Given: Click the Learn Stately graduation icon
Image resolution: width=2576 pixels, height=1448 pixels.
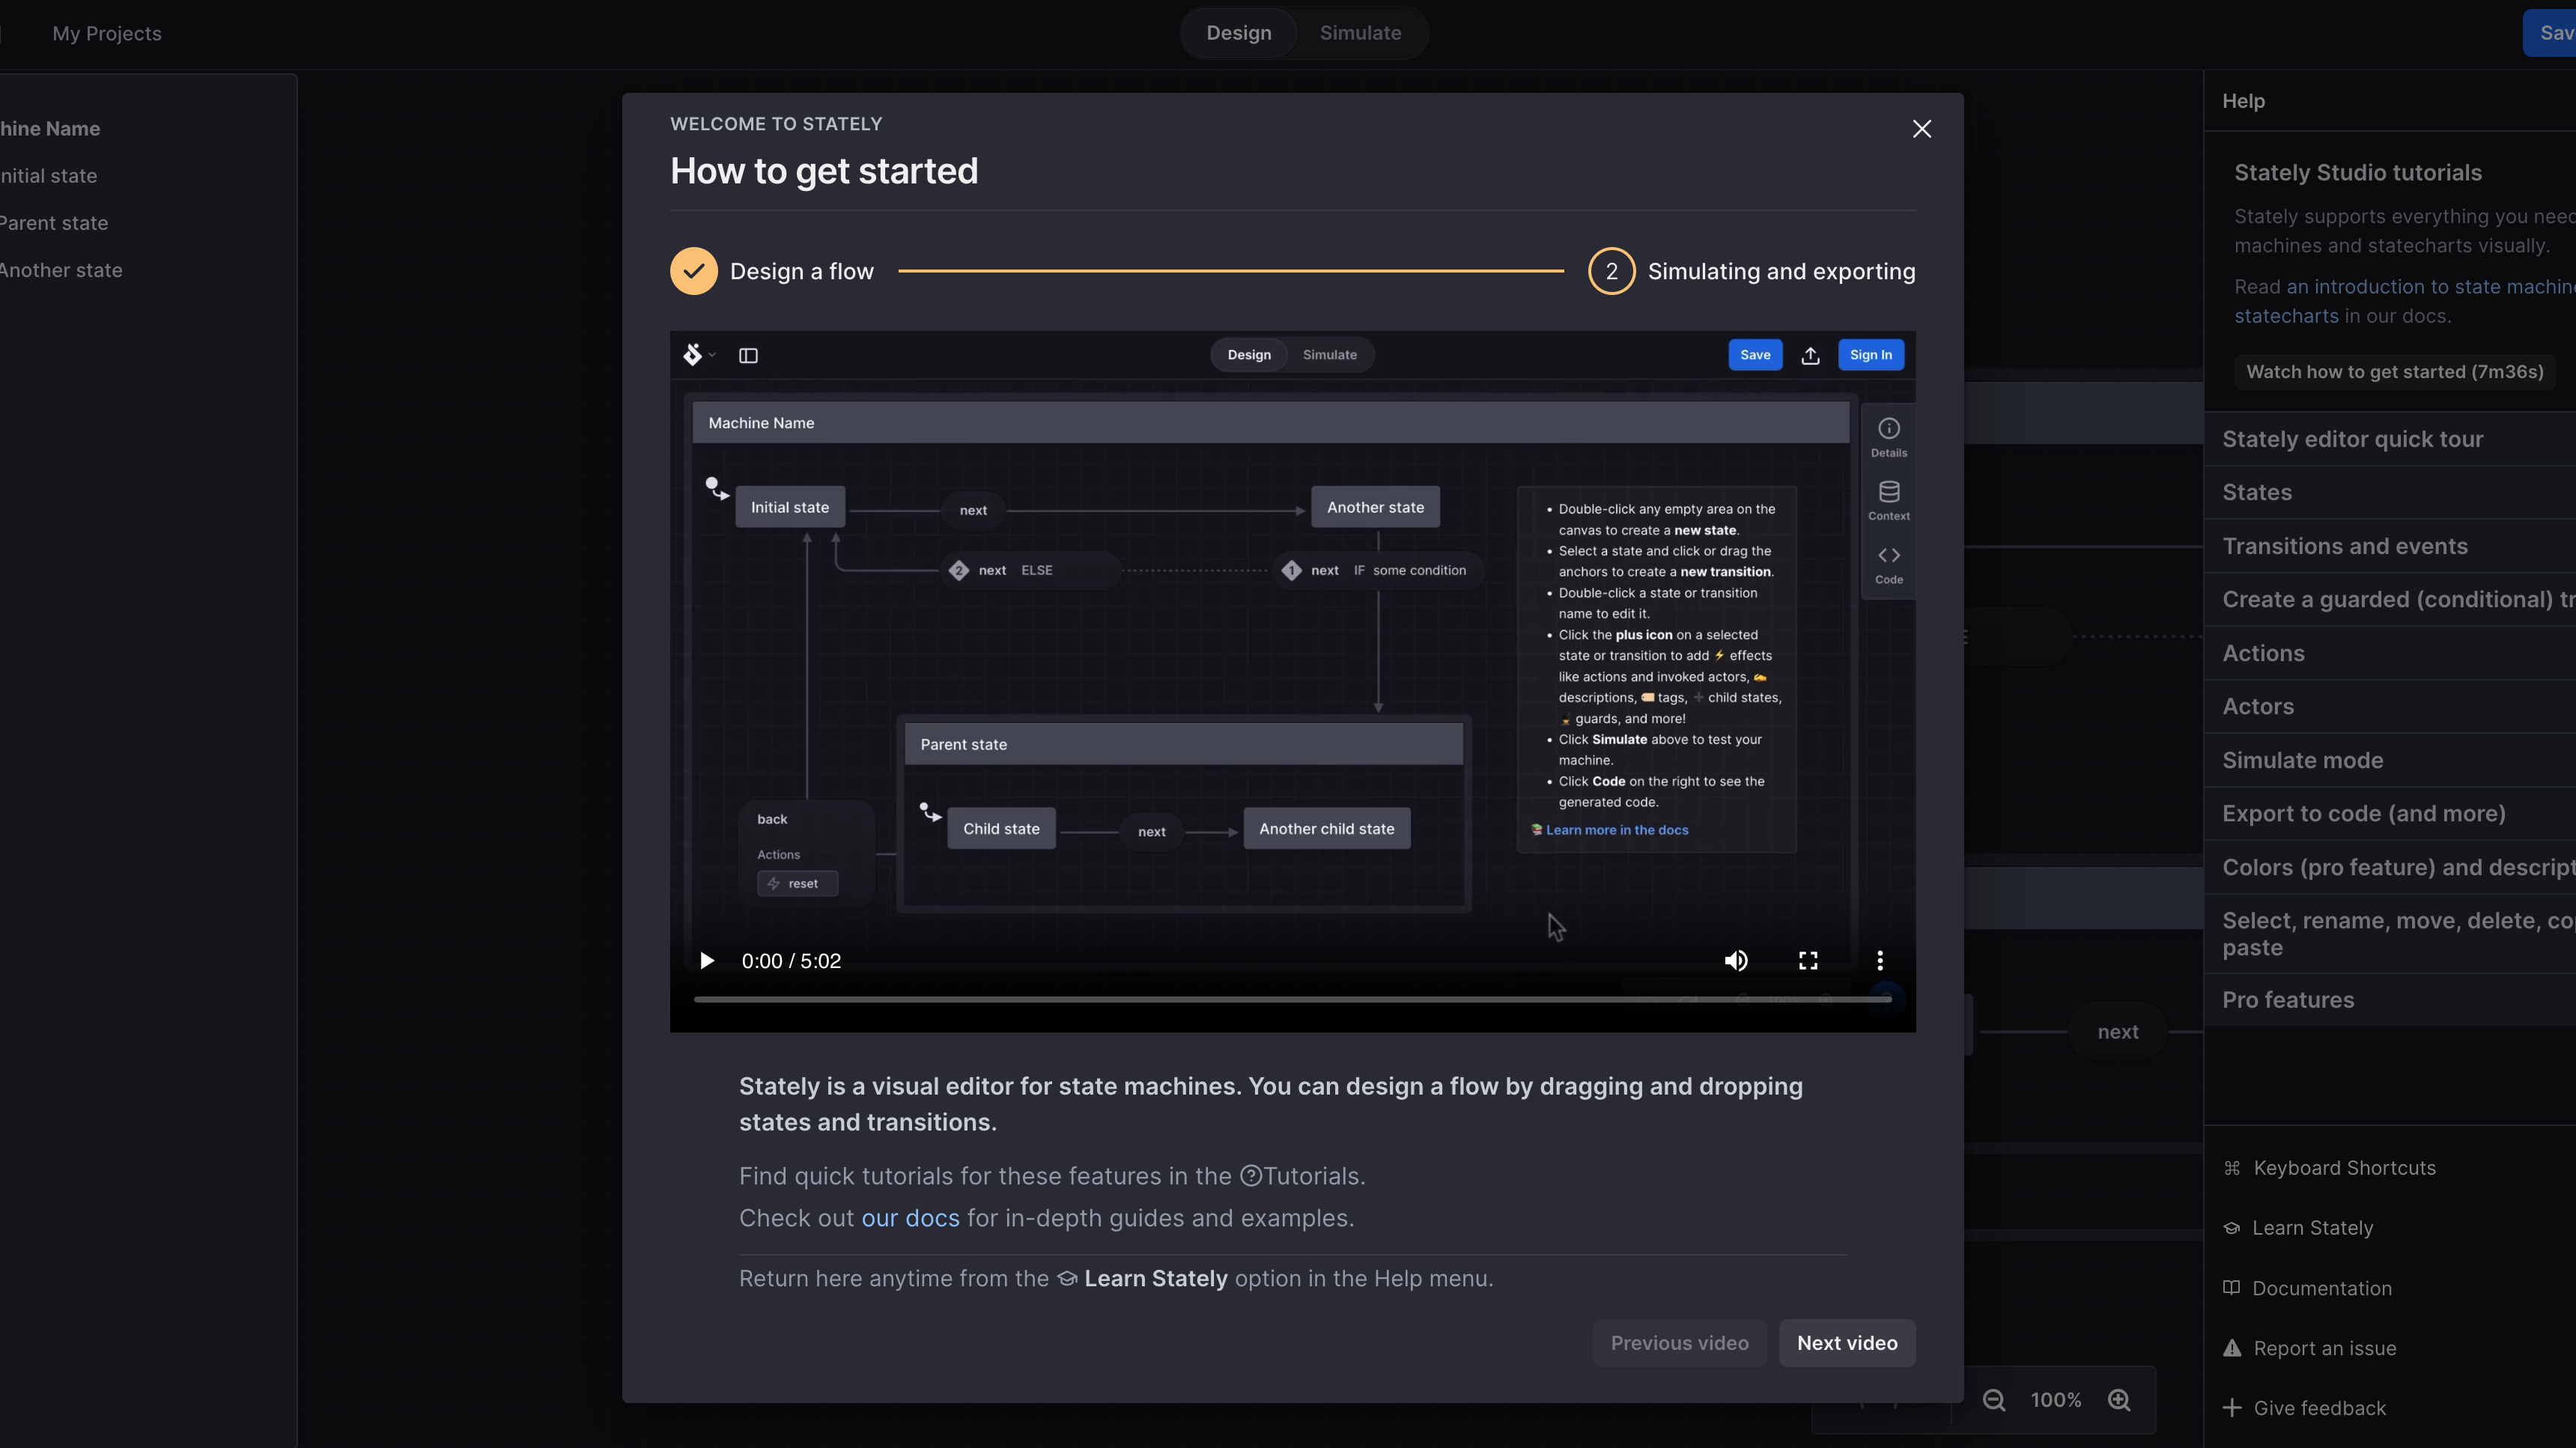Looking at the screenshot, I should click(x=2232, y=1228).
